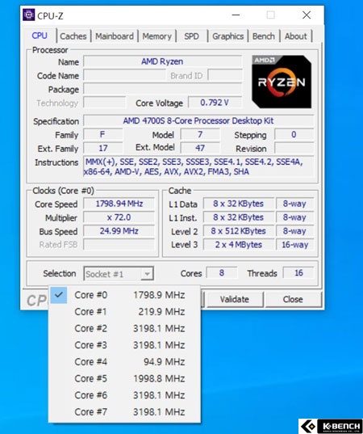Select the CPU tab
This screenshot has width=363, height=434.
tap(40, 36)
